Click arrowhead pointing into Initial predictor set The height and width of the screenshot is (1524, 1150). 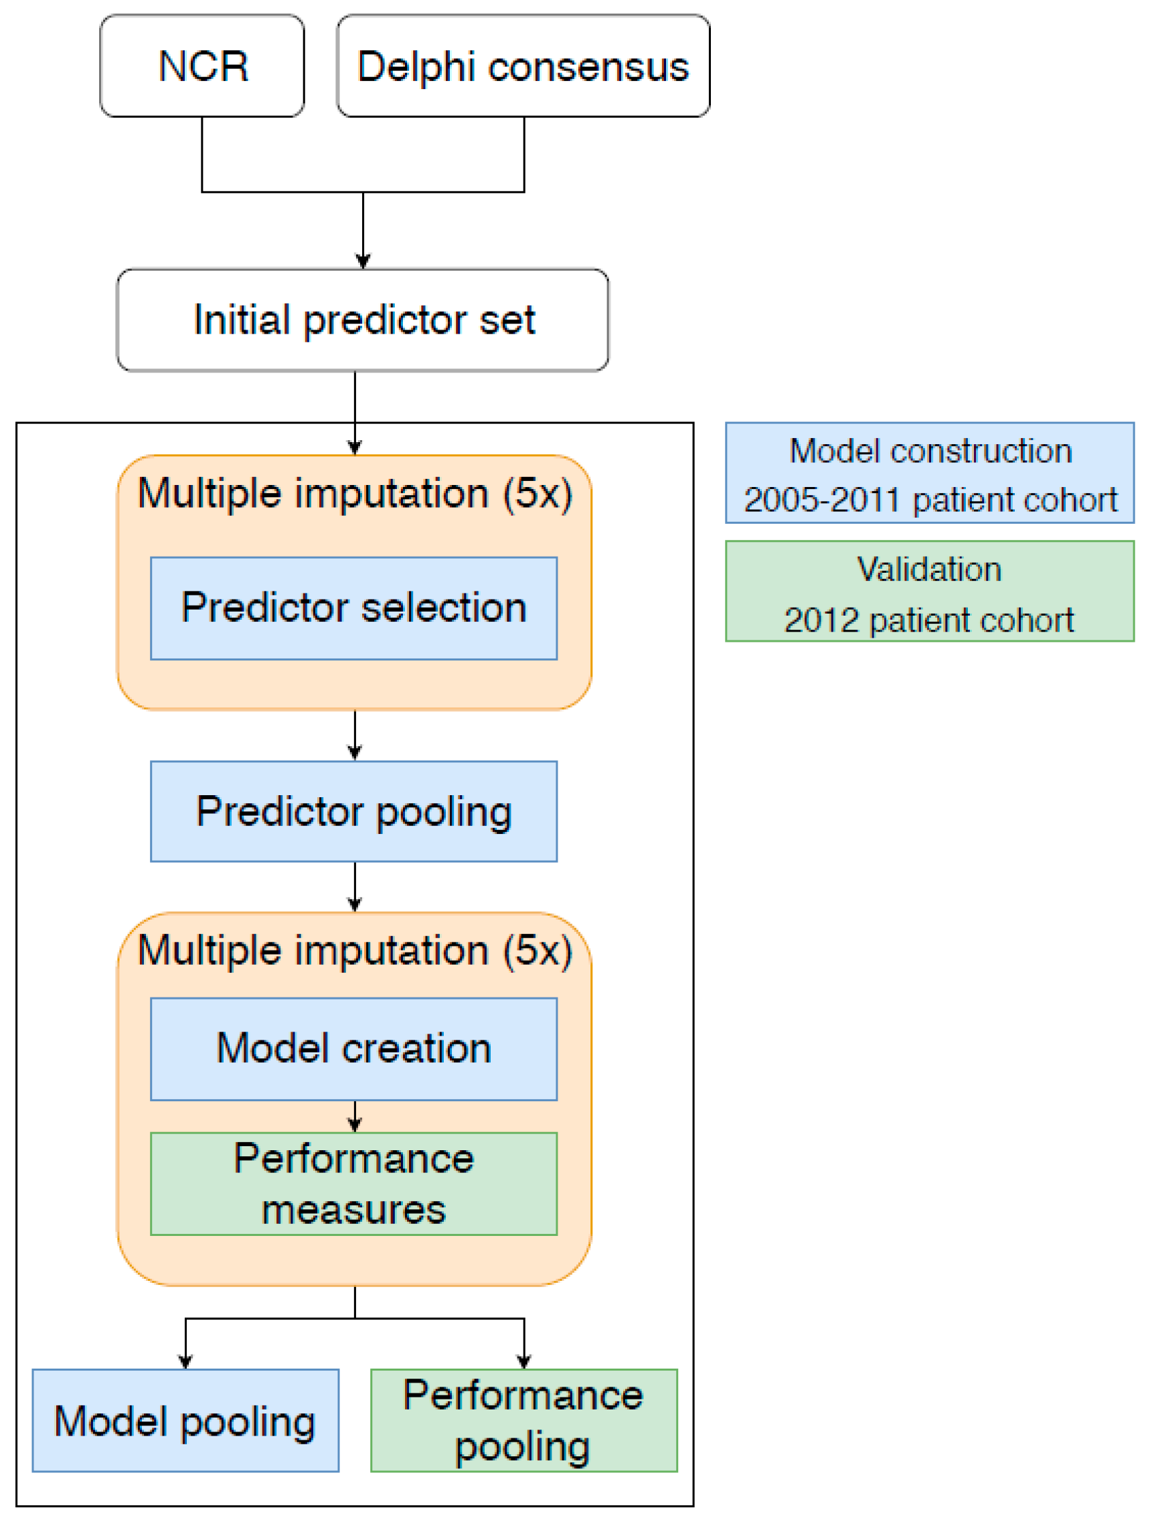click(x=363, y=261)
